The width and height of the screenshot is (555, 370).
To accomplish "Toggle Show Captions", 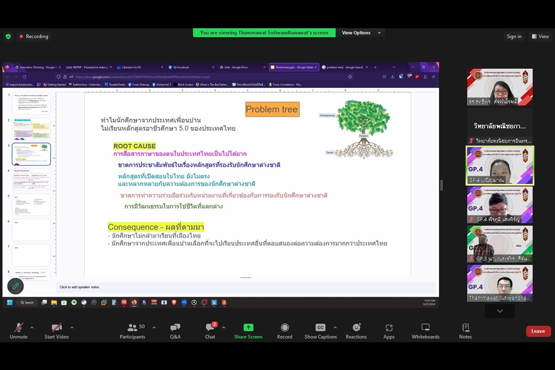I will (x=321, y=331).
